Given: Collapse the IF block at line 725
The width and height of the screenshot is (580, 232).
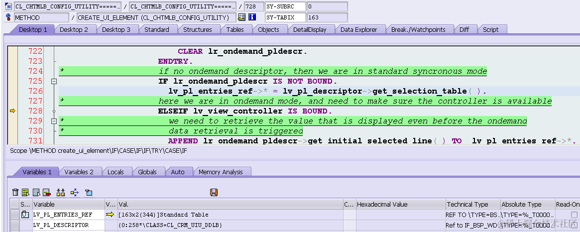Looking at the screenshot, I should click(x=54, y=81).
